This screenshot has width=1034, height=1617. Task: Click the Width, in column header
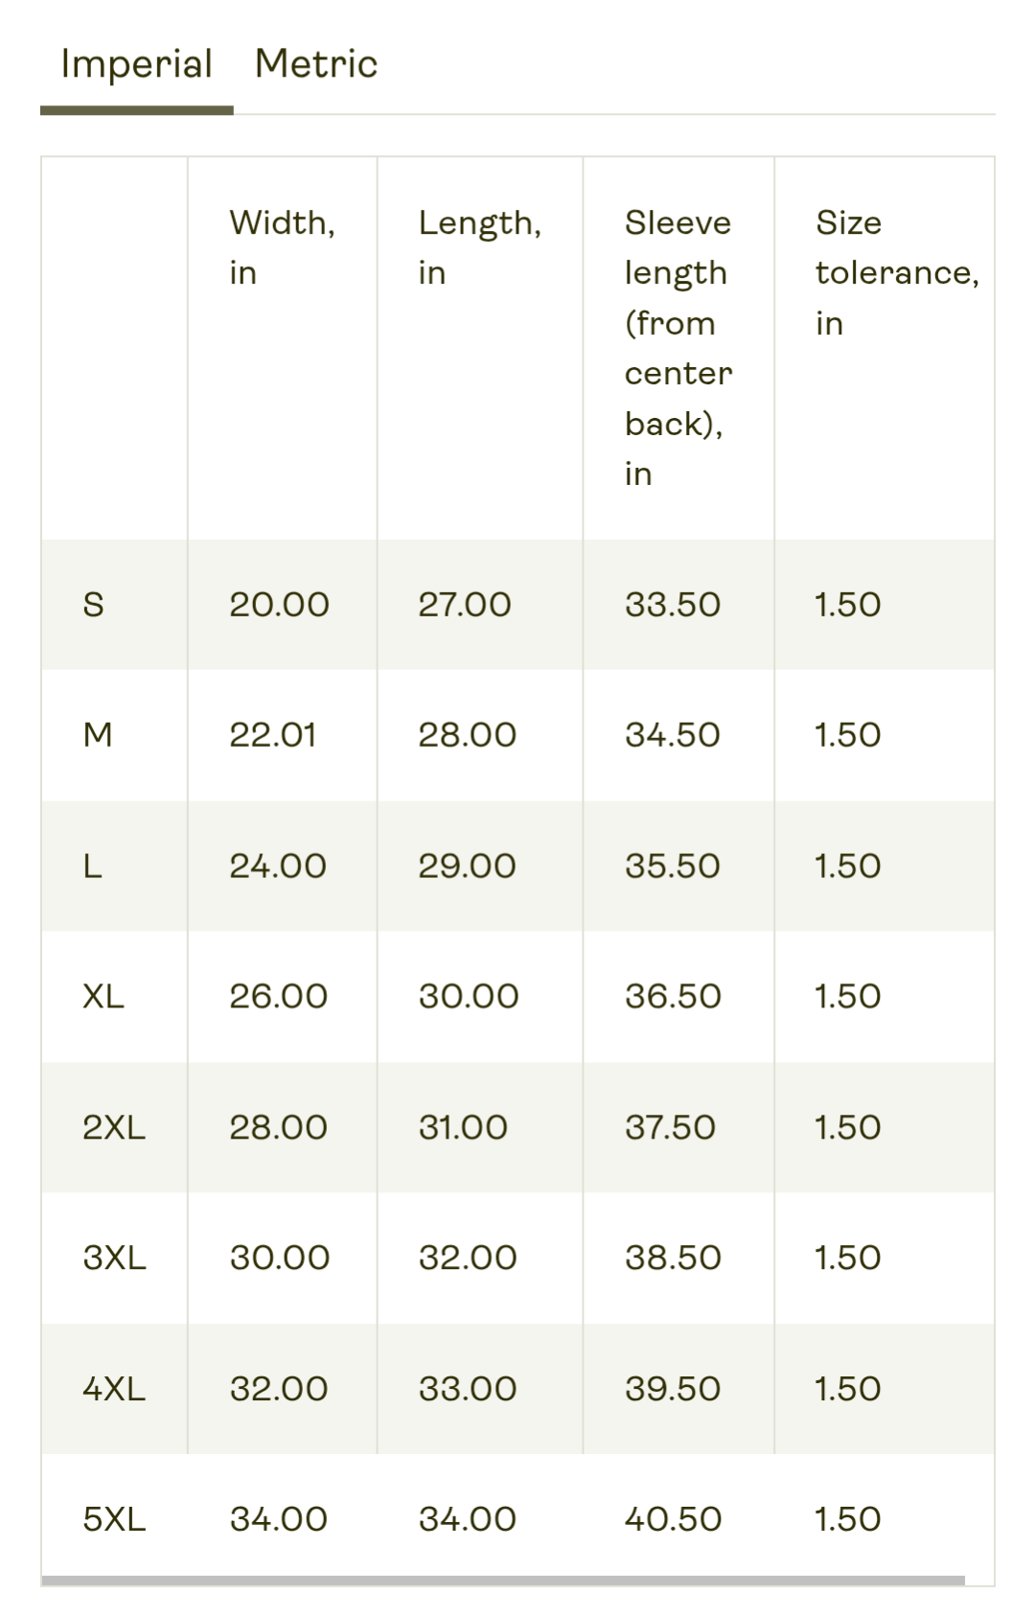point(283,247)
